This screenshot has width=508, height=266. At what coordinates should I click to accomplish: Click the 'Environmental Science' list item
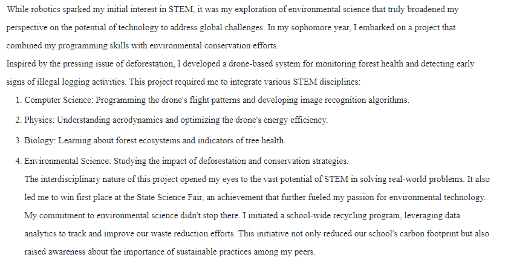186,161
